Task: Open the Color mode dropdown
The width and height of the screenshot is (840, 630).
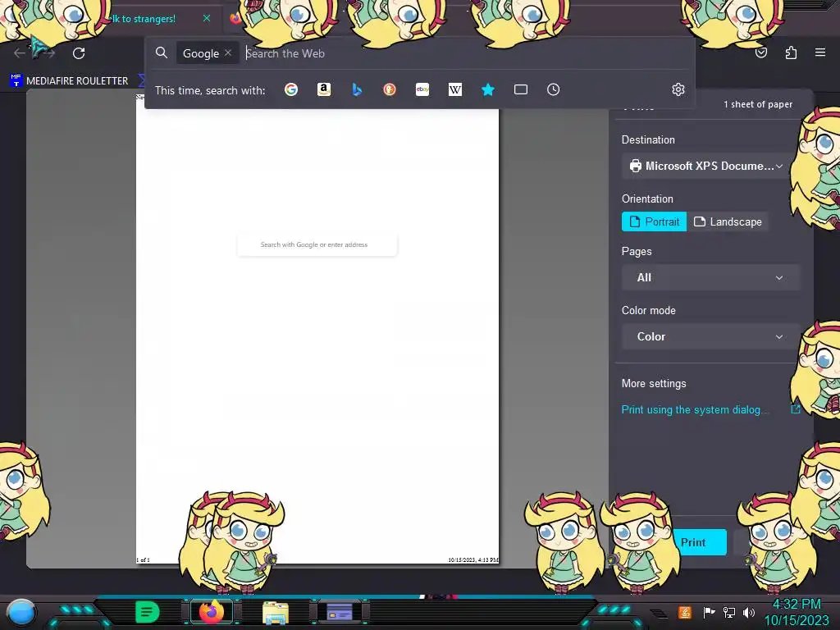Action: point(711,336)
